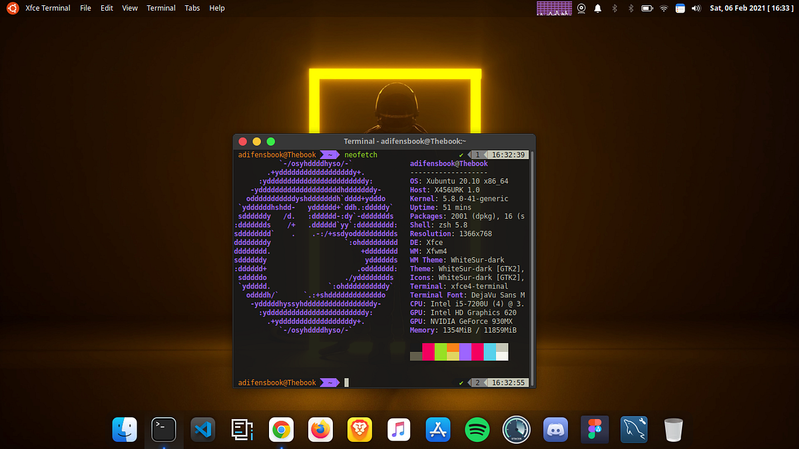Toggle Bluetooth from the system tray

pos(614,8)
